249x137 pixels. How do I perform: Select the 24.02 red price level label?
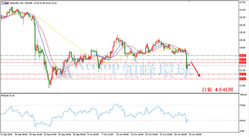(x=242, y=56)
